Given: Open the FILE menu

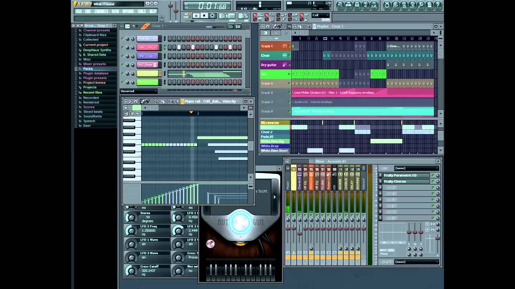Looking at the screenshot, I should (x=79, y=11).
